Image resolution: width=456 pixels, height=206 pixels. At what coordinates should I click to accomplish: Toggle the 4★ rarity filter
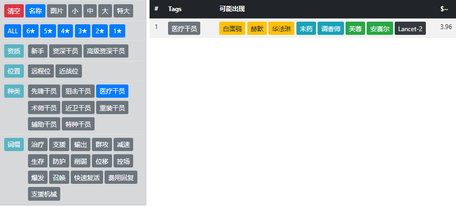[x=66, y=31]
